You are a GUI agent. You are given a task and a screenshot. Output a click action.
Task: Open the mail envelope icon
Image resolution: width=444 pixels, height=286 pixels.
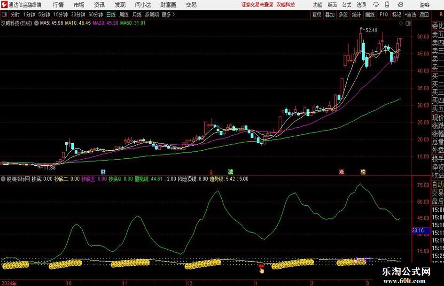tap(400, 5)
